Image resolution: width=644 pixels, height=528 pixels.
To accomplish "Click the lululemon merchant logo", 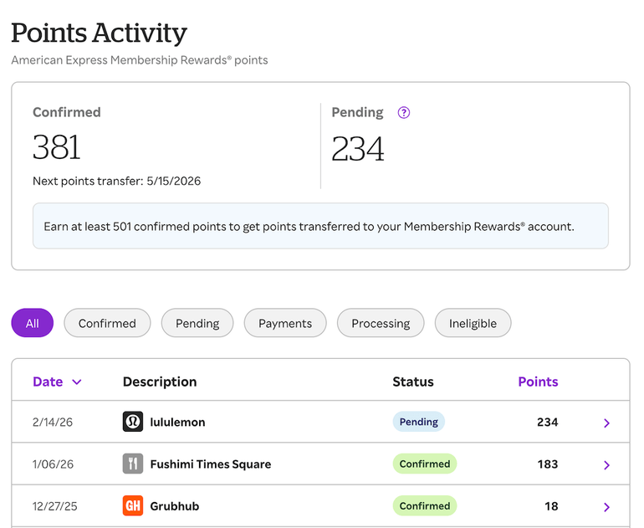I will [x=133, y=422].
